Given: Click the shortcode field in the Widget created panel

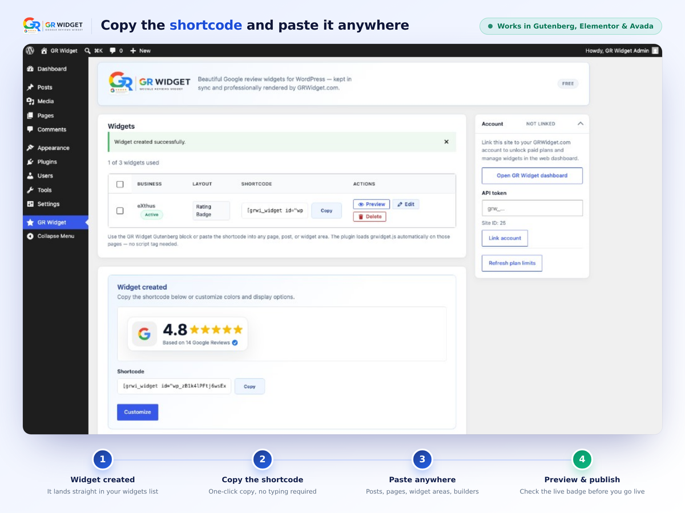Looking at the screenshot, I should pos(174,386).
